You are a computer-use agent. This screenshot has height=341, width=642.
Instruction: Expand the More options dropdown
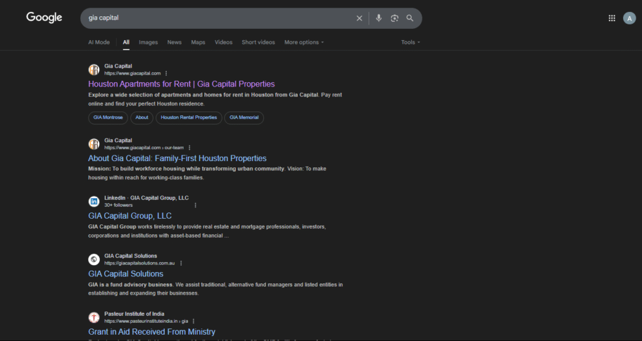click(304, 43)
